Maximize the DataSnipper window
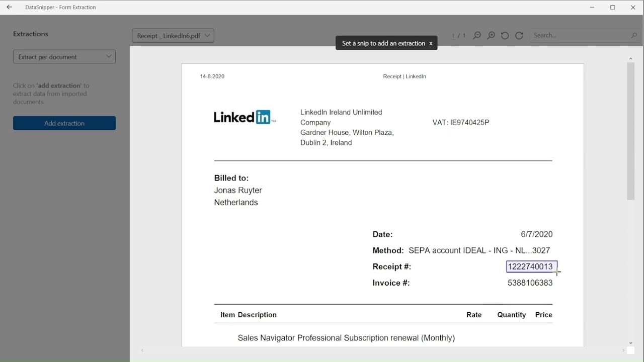The image size is (644, 362). point(612,7)
